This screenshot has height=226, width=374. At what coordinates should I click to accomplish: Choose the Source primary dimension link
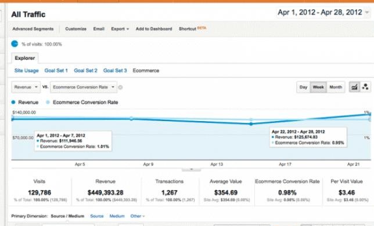point(97,216)
